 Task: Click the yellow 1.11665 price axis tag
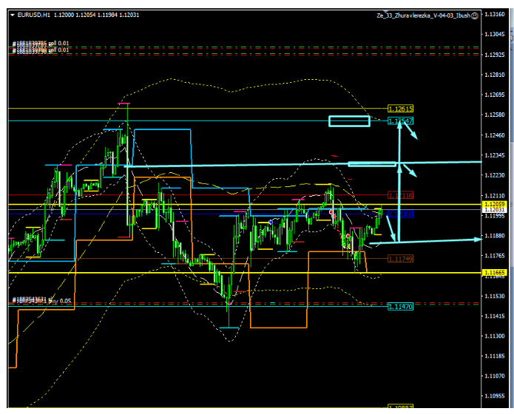[x=493, y=273]
